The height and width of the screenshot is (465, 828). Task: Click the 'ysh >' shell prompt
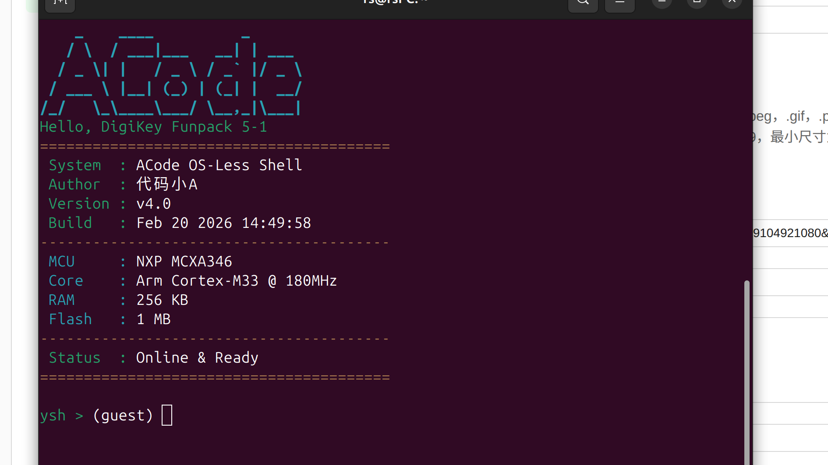pos(61,416)
